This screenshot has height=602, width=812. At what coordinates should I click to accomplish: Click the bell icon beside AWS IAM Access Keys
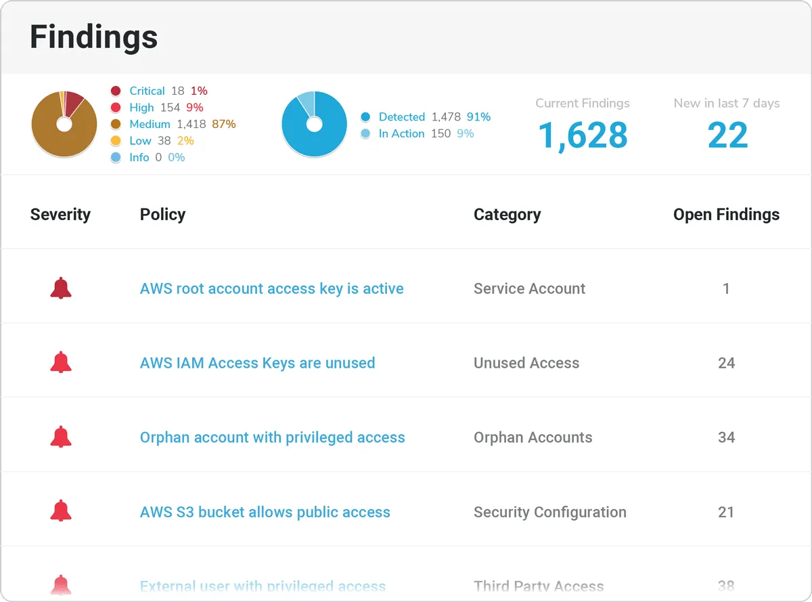pyautogui.click(x=61, y=363)
